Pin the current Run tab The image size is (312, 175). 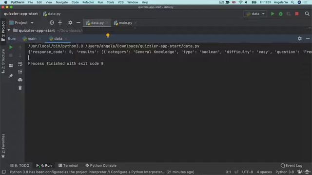[11, 76]
